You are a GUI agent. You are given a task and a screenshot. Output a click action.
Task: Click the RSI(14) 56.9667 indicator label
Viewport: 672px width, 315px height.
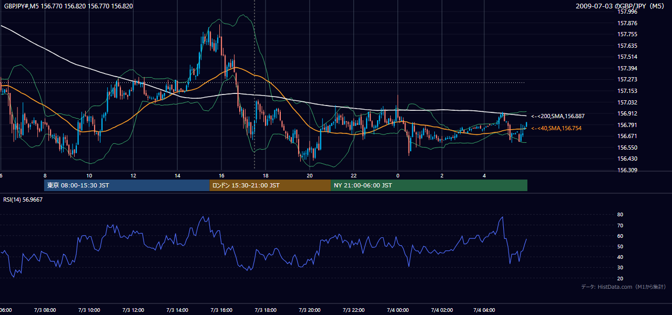pos(23,199)
